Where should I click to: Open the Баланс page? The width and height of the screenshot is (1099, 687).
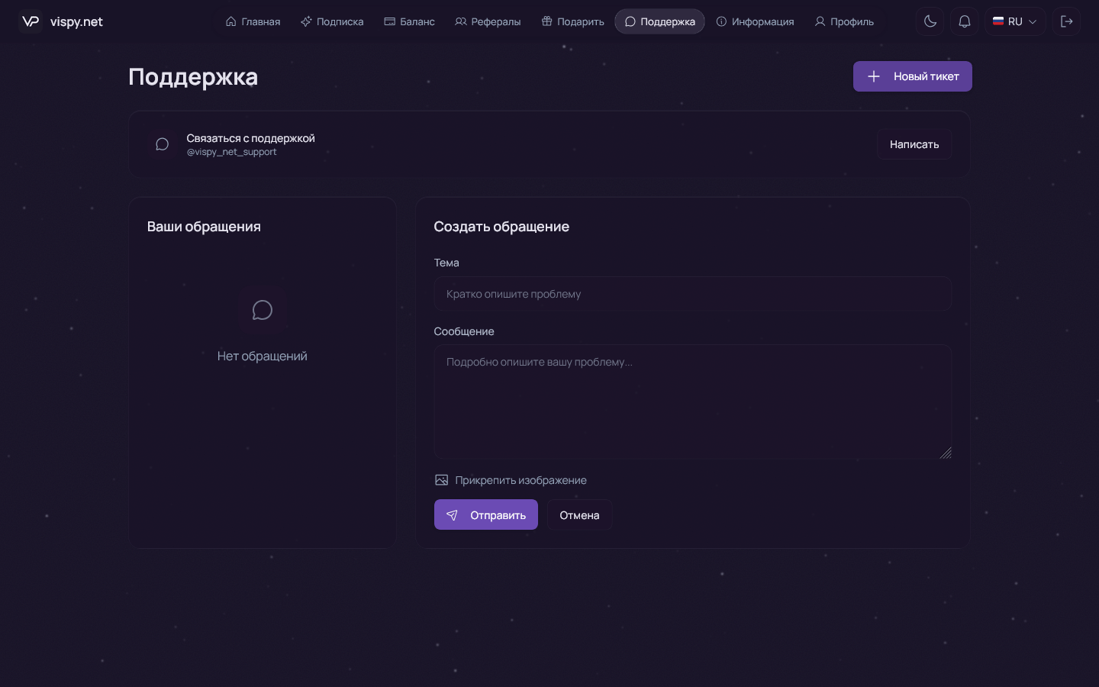[409, 21]
